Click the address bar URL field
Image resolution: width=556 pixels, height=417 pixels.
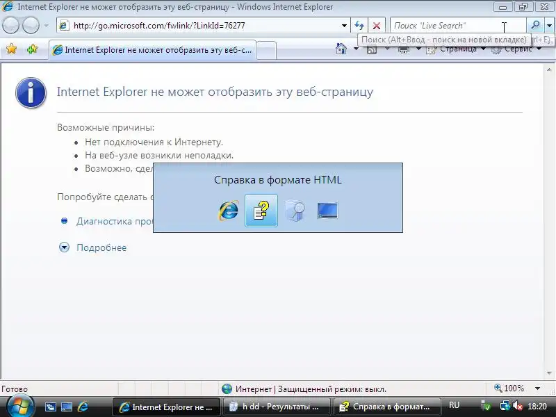[x=202, y=26]
